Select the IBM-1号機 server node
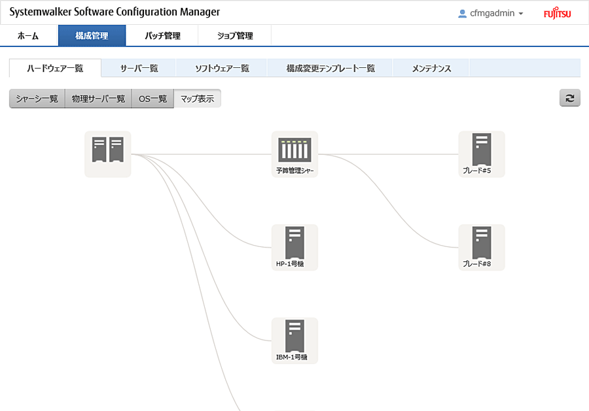Image resolution: width=589 pixels, height=411 pixels. (x=294, y=341)
